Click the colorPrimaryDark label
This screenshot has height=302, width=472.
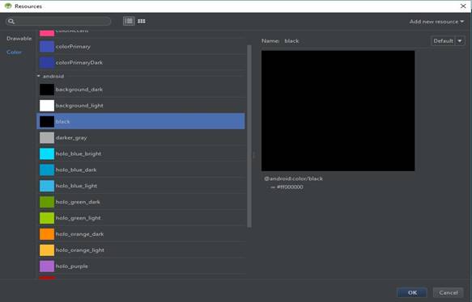[79, 62]
